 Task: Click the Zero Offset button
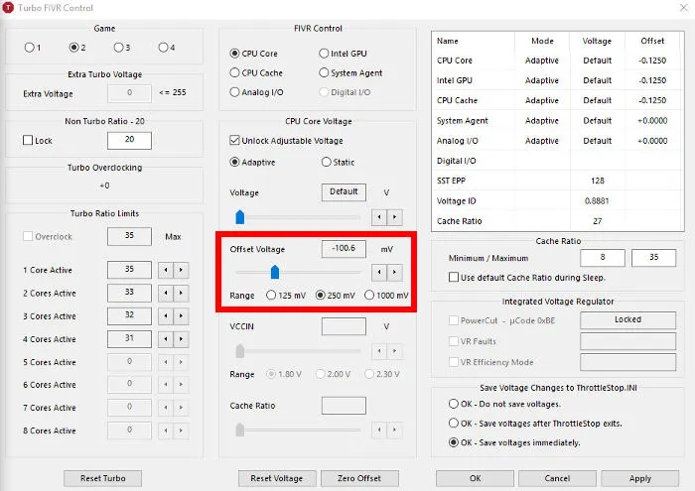coord(359,478)
